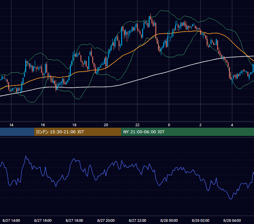254x224 pixels.
Task: Click the oscillator's lowest trough near 8/28 04:00
Action: [x=230, y=199]
